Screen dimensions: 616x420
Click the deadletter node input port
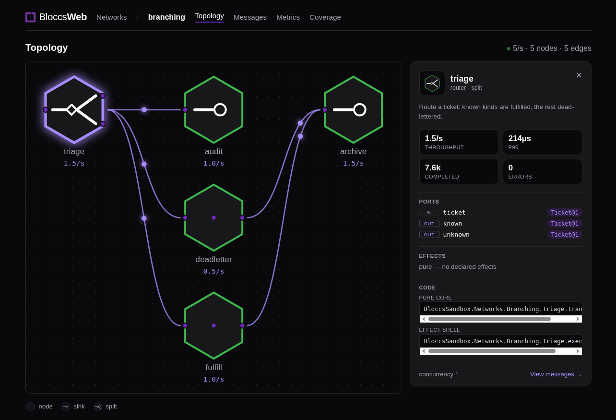pyautogui.click(x=185, y=218)
